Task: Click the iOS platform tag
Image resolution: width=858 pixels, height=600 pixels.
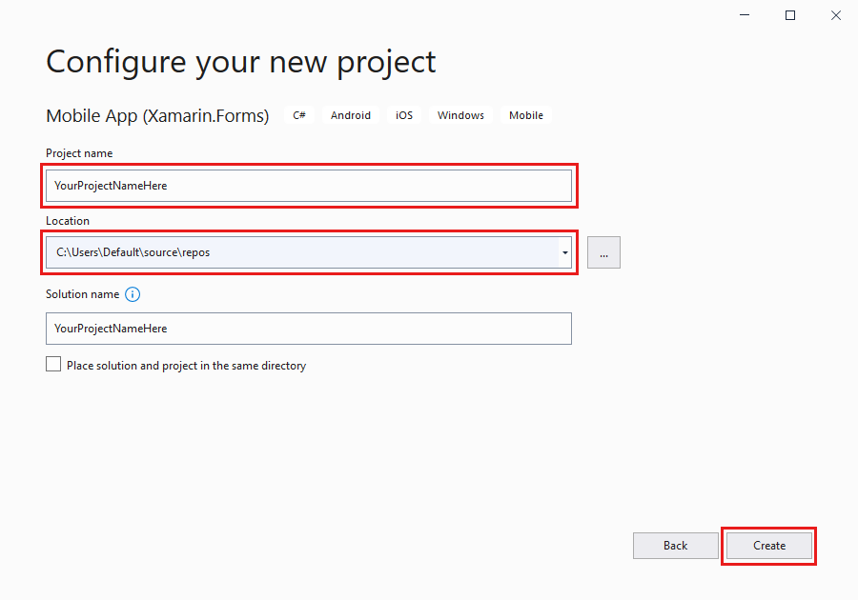Action: [404, 115]
